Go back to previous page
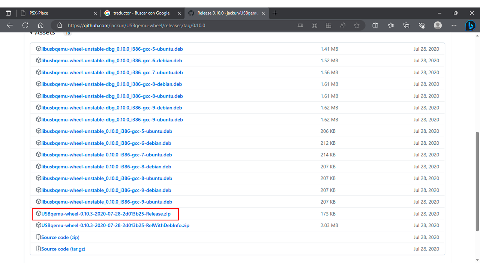 [x=10, y=25]
